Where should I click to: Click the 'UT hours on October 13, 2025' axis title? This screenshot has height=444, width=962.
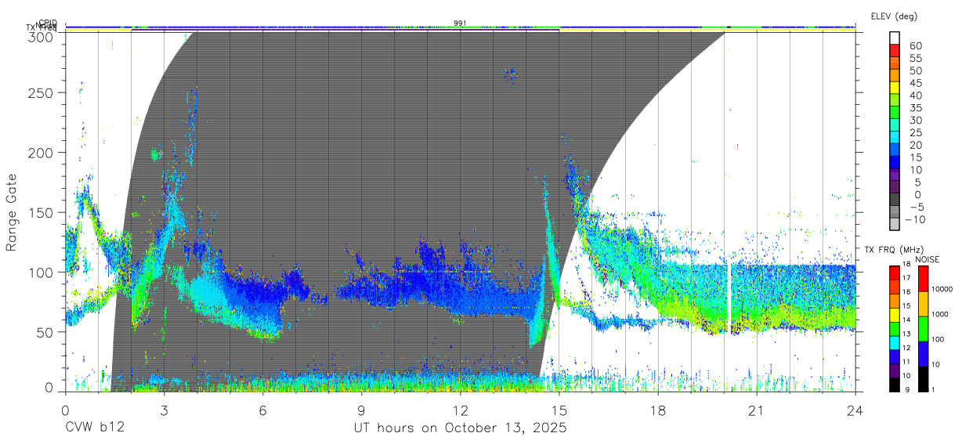[460, 428]
